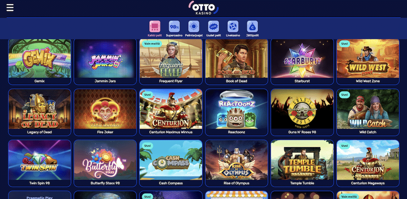The width and height of the screenshot is (407, 199).
Task: Open the Supercasino 98% icon
Action: click(x=174, y=26)
